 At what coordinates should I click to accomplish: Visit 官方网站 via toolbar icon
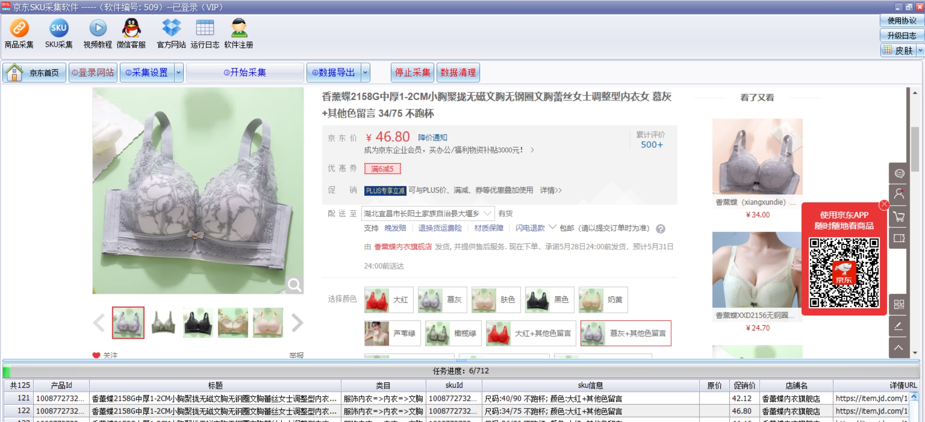click(x=171, y=34)
